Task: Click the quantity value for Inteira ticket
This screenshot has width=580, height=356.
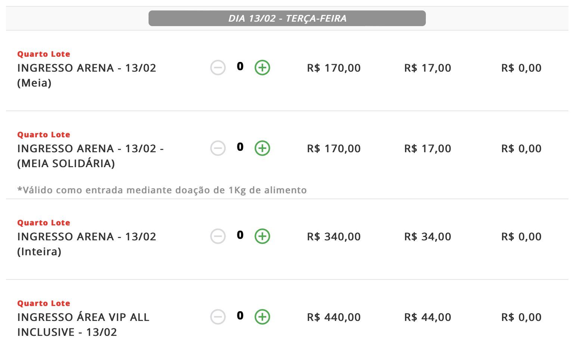Action: click(x=240, y=235)
